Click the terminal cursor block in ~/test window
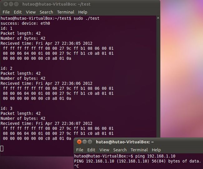The width and height of the screenshot is (203, 169). pos(2,148)
